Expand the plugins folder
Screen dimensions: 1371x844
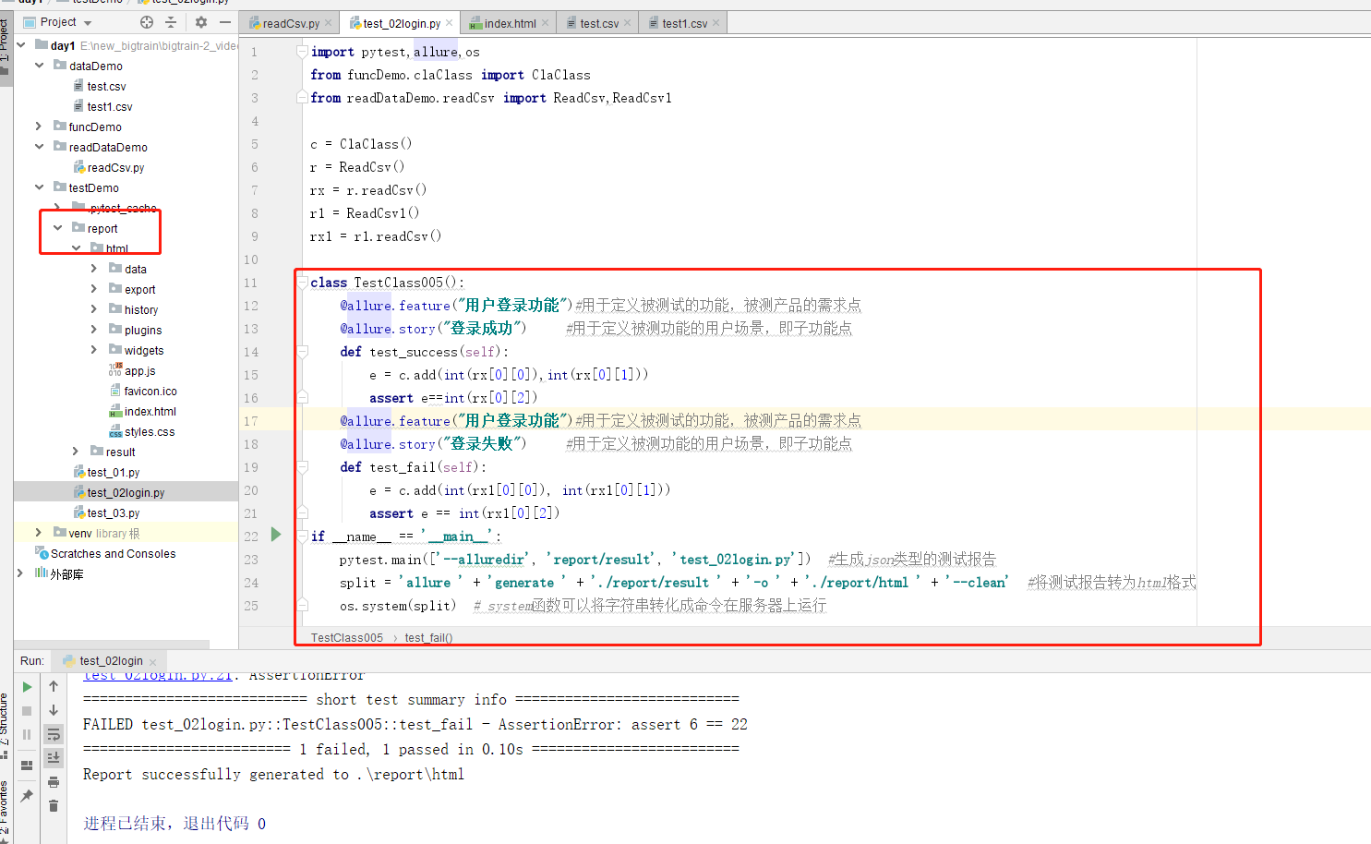[93, 330]
